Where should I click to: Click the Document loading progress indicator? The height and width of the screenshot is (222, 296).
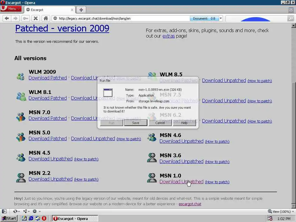click(204, 18)
